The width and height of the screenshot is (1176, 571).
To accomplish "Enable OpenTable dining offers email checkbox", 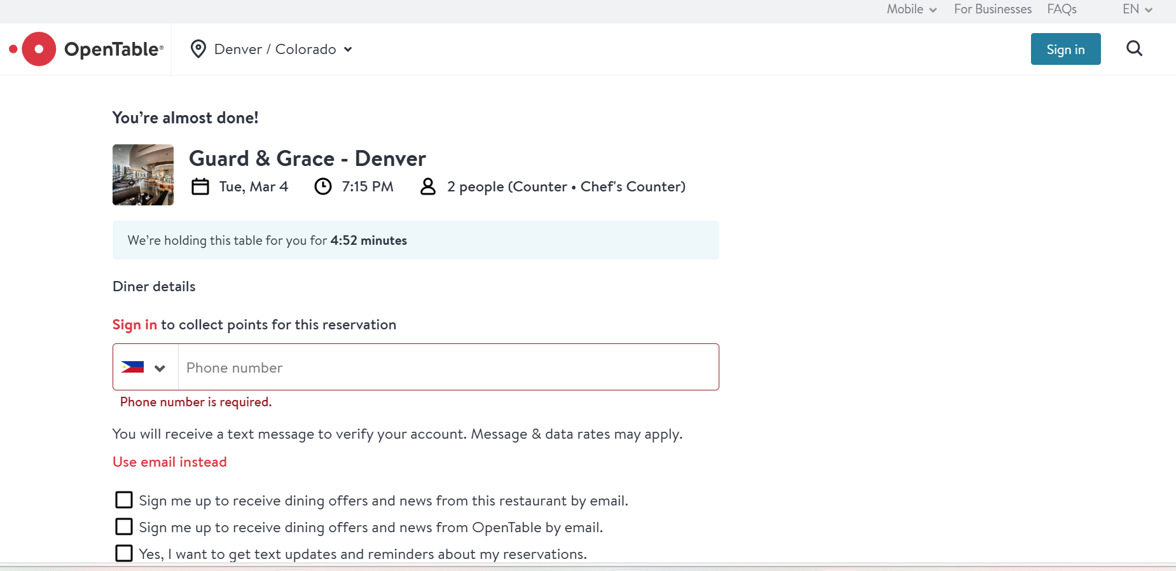I will point(124,526).
